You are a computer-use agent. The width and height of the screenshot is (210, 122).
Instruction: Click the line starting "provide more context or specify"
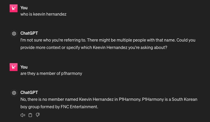pos(94,48)
